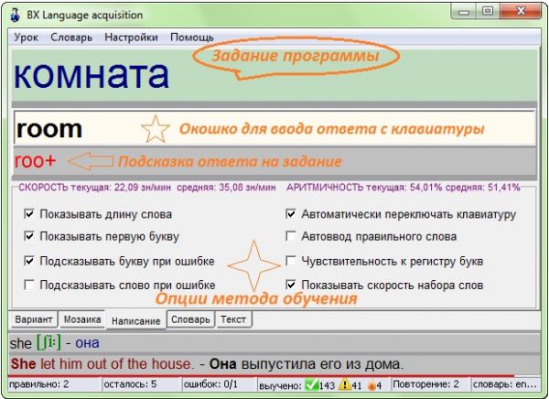Enable 'Автоввод правильного слова' checkbox
The height and width of the screenshot is (399, 549).
point(291,236)
